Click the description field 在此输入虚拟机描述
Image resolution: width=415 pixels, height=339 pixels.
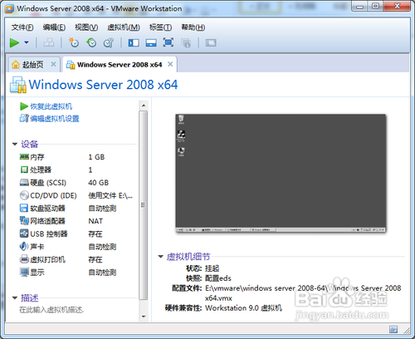tap(51, 310)
